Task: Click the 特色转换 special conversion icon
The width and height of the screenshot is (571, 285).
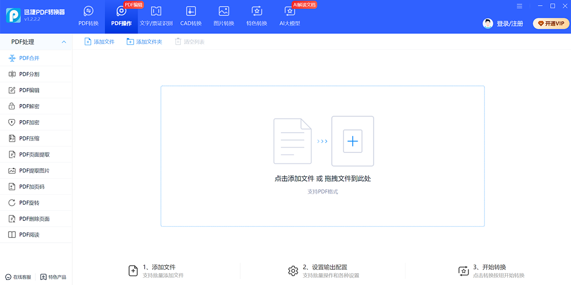Action: click(256, 11)
